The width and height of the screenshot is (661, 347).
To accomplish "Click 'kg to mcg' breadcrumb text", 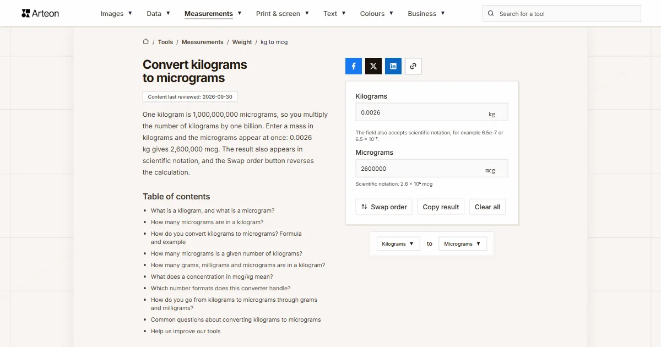I will click(x=274, y=42).
